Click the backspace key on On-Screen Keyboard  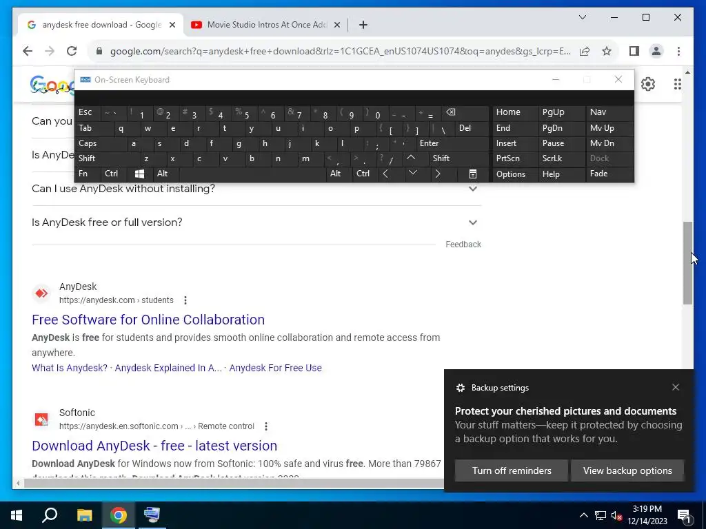pyautogui.click(x=466, y=112)
